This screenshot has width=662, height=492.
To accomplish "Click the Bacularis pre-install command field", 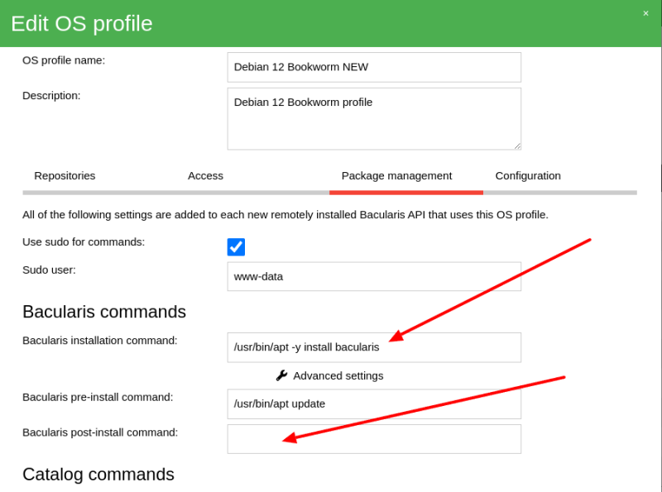I will pyautogui.click(x=374, y=404).
